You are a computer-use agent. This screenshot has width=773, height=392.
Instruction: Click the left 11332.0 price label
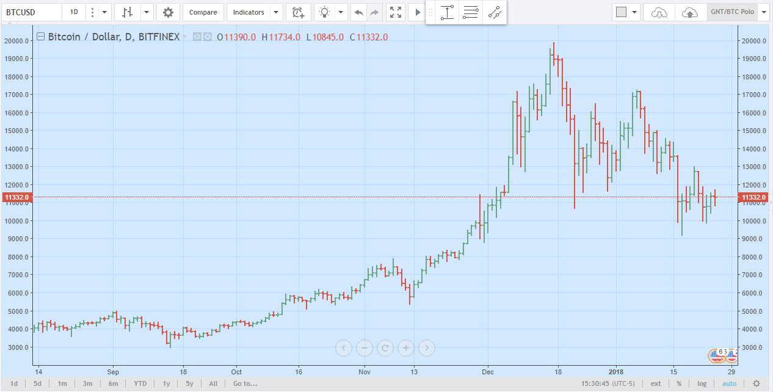click(x=17, y=197)
